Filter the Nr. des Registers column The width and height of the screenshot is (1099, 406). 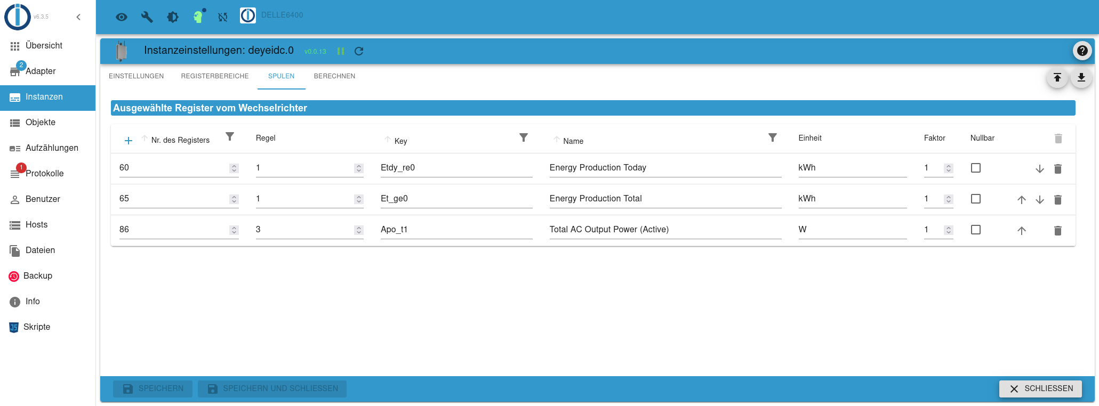230,137
